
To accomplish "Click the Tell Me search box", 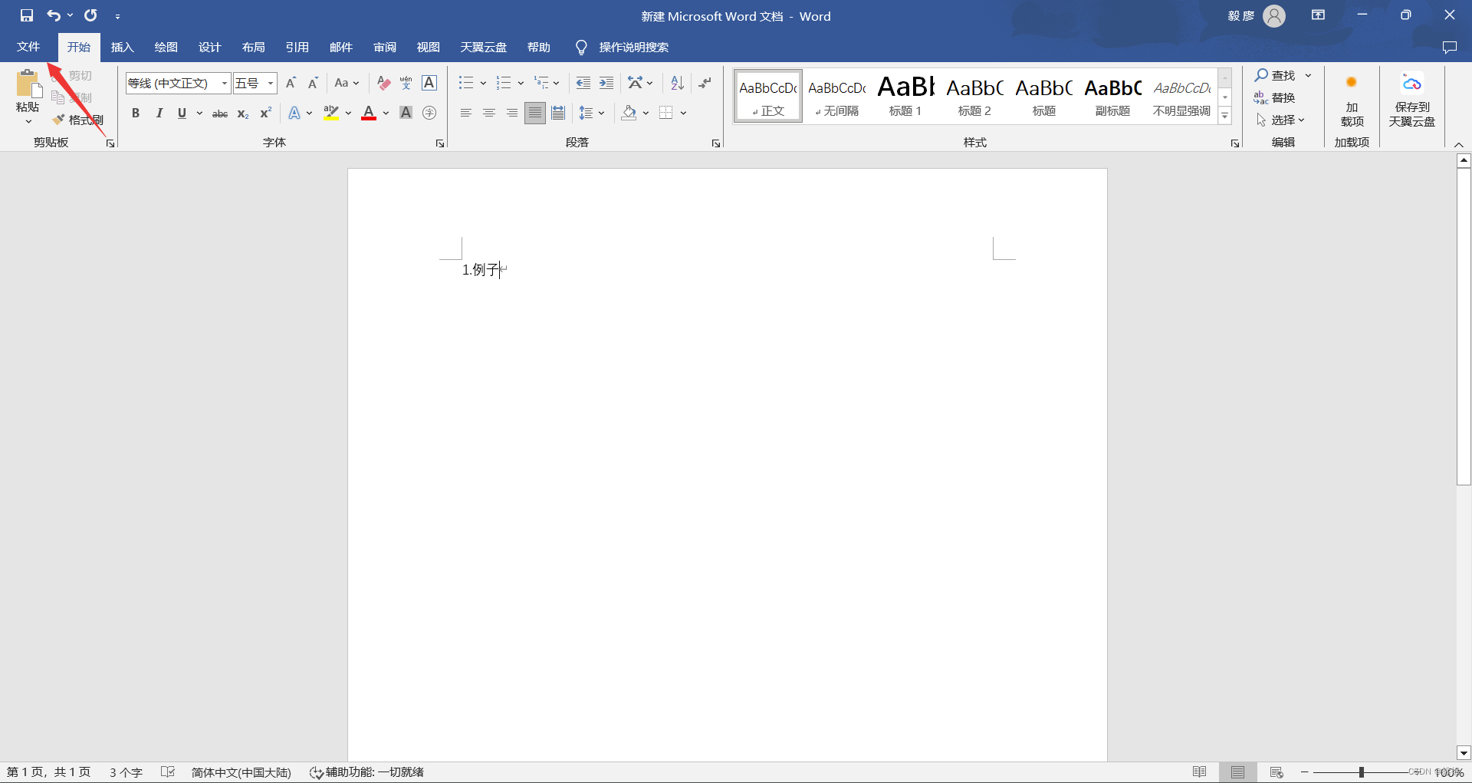I will tap(633, 48).
